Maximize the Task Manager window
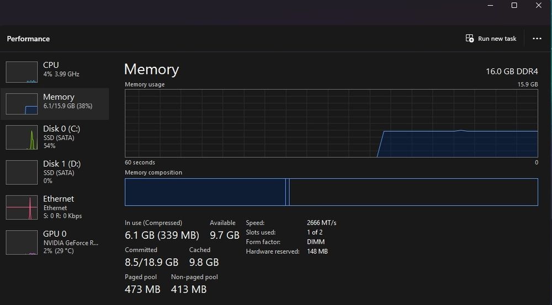 pyautogui.click(x=514, y=6)
